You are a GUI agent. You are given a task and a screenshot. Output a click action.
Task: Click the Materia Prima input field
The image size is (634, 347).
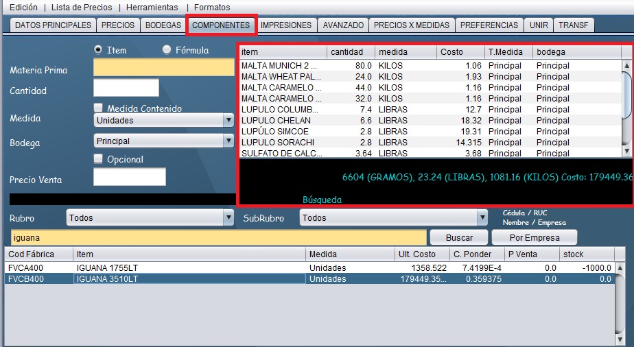(163, 68)
